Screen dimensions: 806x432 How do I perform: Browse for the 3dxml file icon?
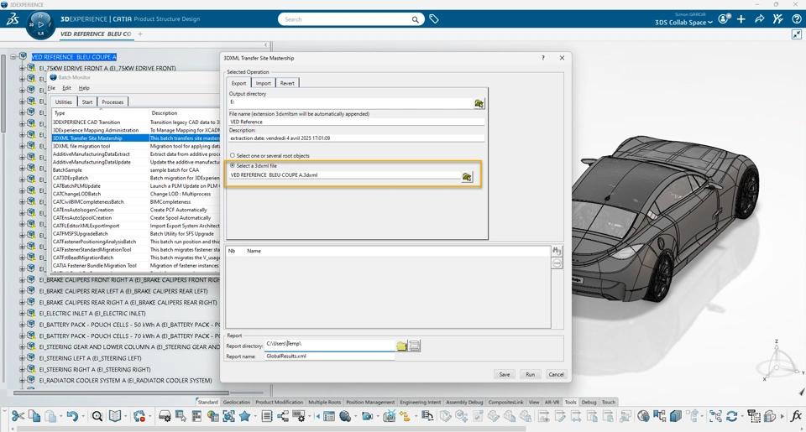click(x=467, y=176)
